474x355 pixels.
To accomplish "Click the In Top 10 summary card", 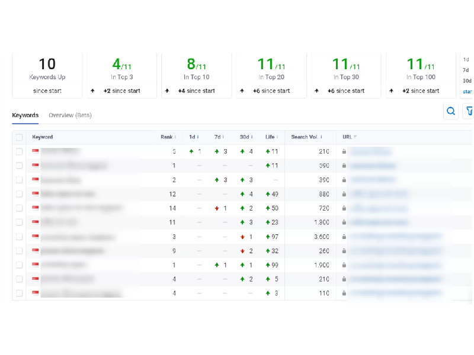I will click(197, 75).
